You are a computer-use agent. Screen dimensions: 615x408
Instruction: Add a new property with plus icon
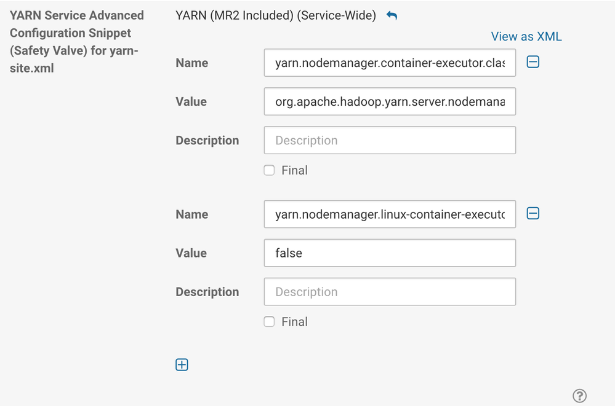pos(182,365)
